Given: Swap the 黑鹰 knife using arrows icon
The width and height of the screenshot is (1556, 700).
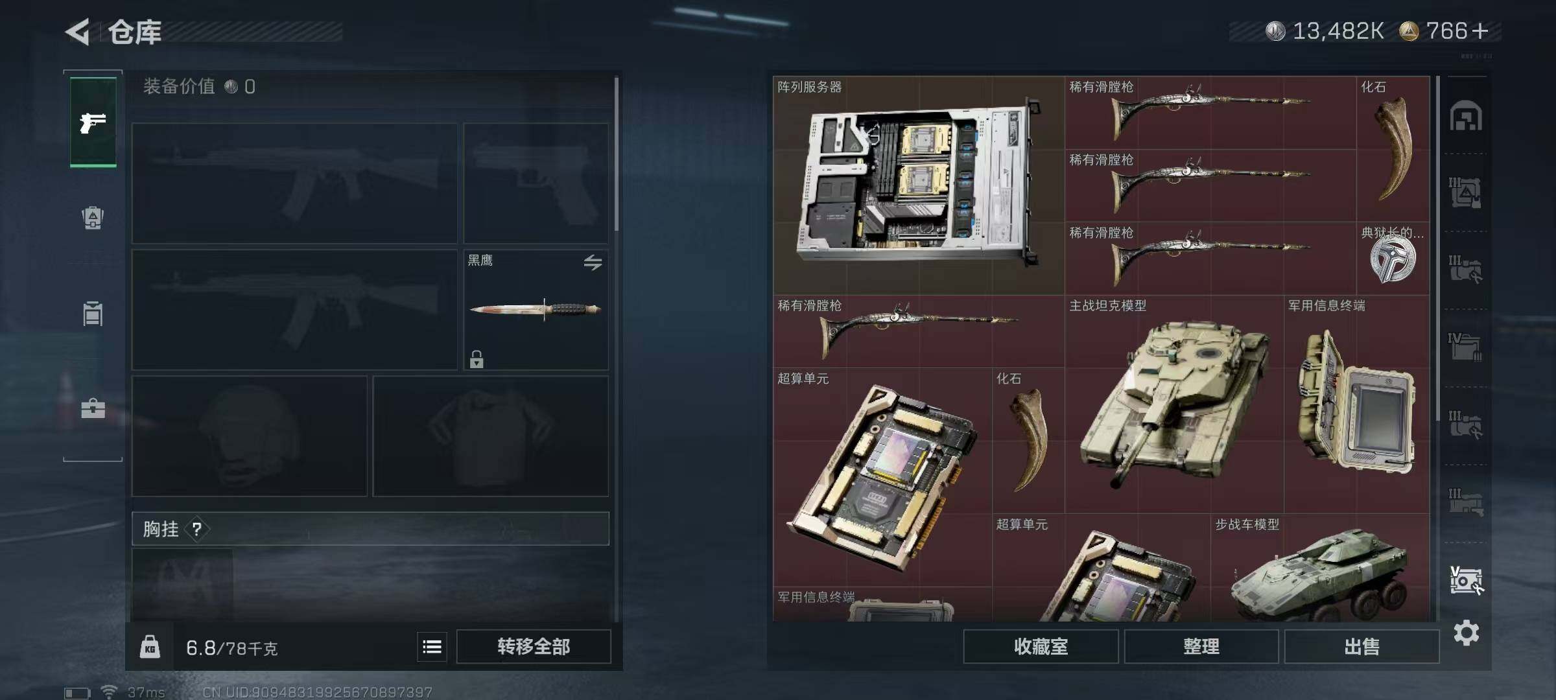Looking at the screenshot, I should point(593,262).
